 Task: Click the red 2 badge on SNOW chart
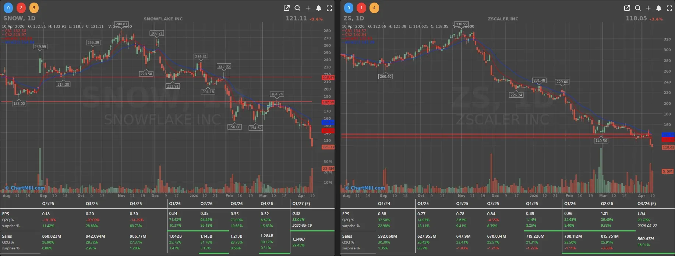pyautogui.click(x=21, y=8)
